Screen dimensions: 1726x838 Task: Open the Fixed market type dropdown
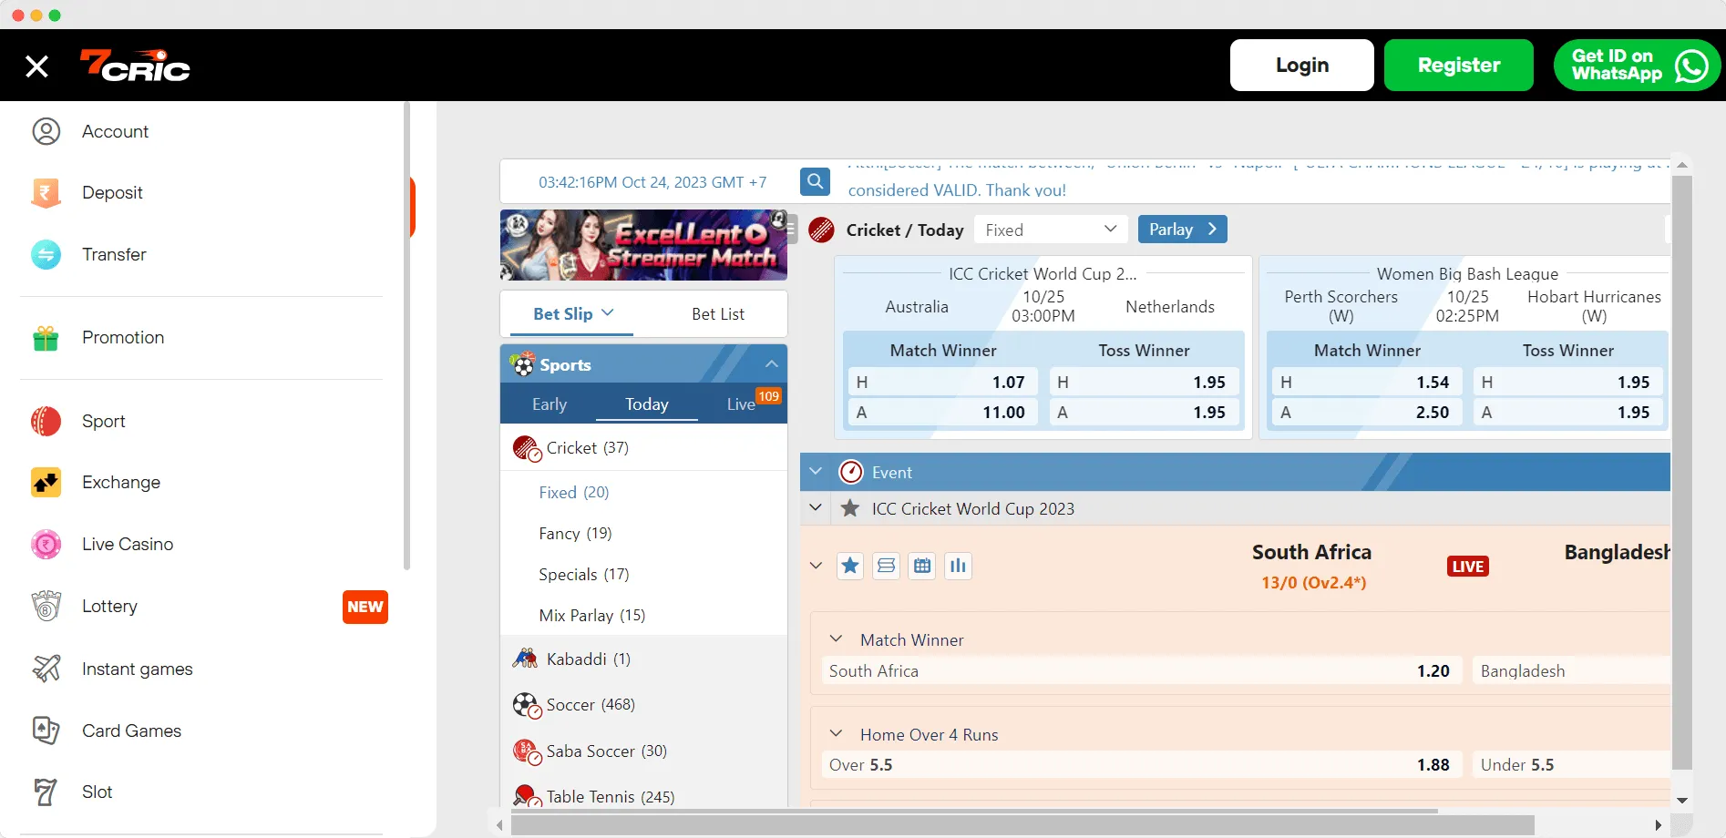pyautogui.click(x=1051, y=230)
